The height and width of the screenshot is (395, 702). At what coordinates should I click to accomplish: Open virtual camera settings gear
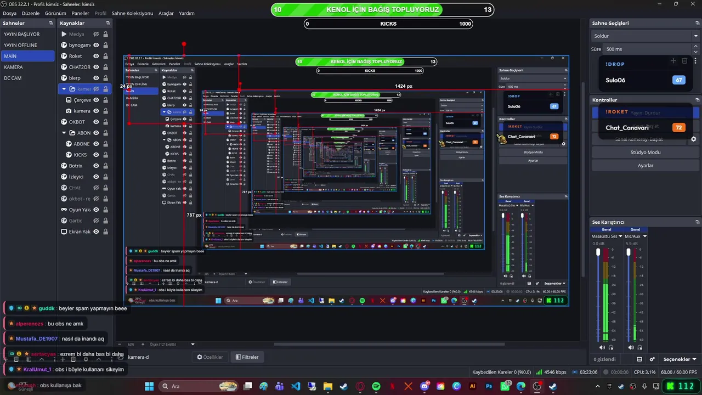[693, 139]
